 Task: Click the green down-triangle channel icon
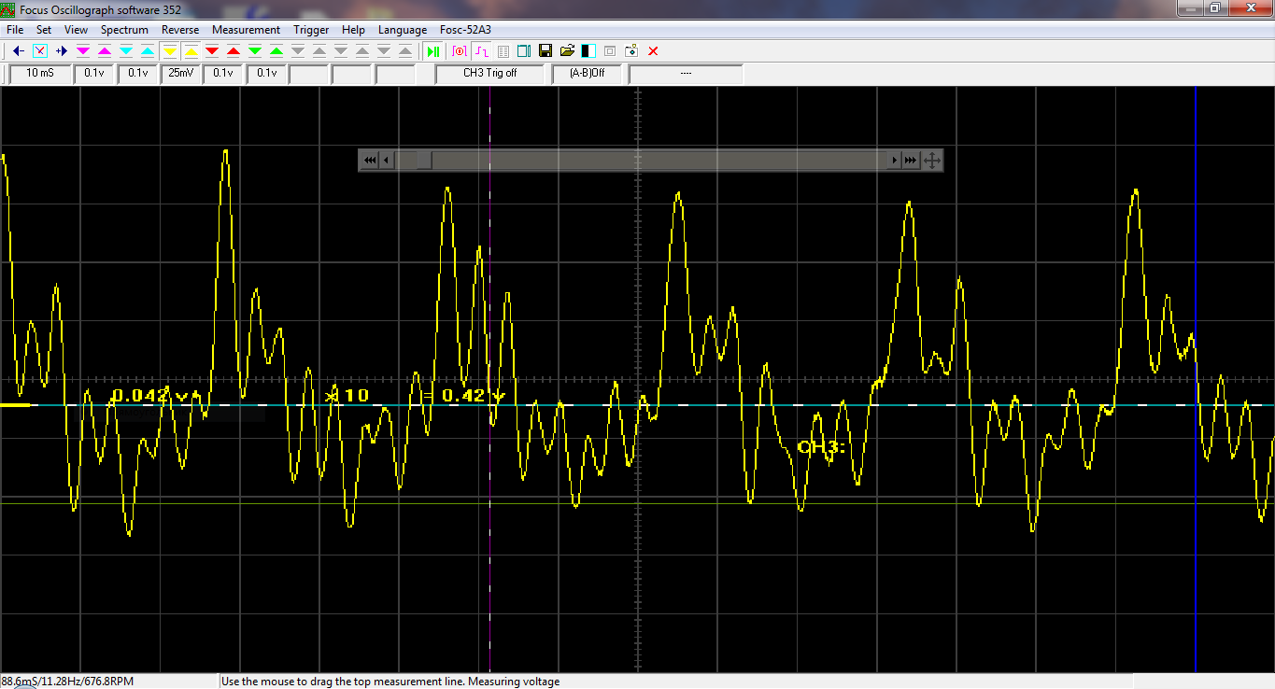[255, 50]
